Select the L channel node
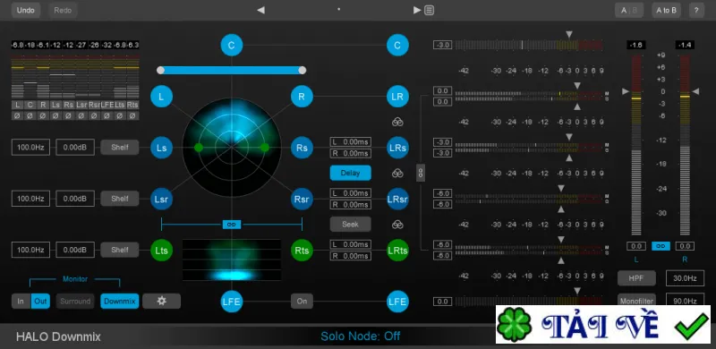The width and height of the screenshot is (716, 349). point(161,97)
